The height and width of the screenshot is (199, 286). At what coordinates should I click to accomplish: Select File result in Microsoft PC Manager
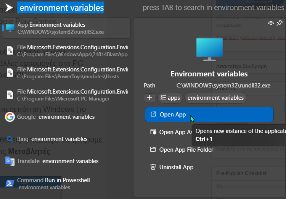point(66,95)
